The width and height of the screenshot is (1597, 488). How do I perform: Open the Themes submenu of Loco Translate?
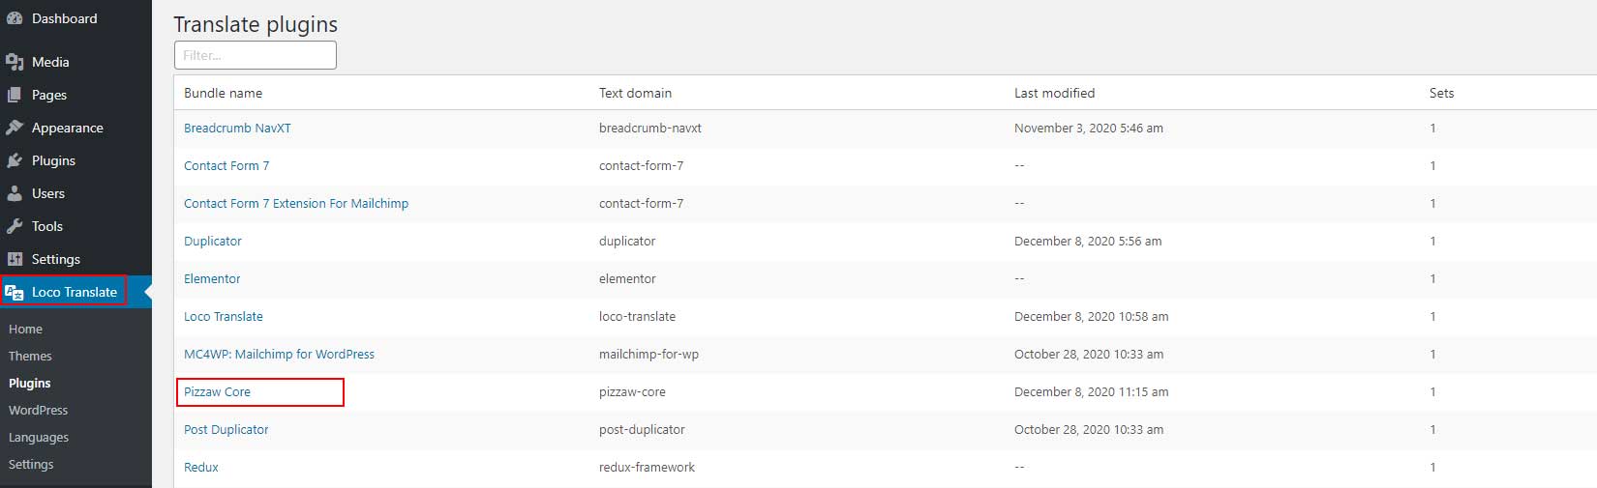point(30,357)
